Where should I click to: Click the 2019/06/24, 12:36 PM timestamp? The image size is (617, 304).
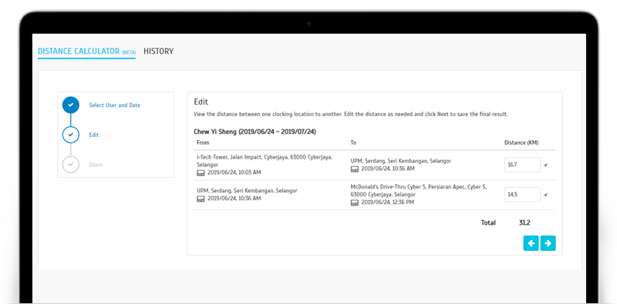click(x=388, y=202)
